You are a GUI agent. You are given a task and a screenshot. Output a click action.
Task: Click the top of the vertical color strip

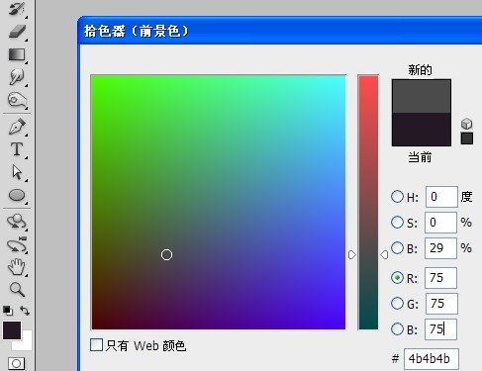[368, 78]
